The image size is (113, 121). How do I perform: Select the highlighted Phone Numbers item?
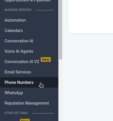click(x=29, y=82)
